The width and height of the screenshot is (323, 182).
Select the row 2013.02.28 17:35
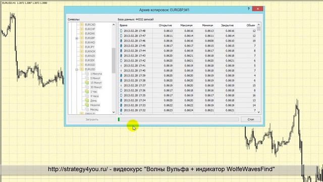(x=188, y=96)
